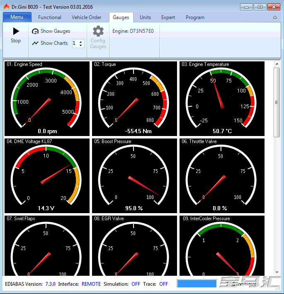Click the Dr.Gini flame app icon
Image resolution: width=284 pixels, height=294 pixels.
[6, 7]
